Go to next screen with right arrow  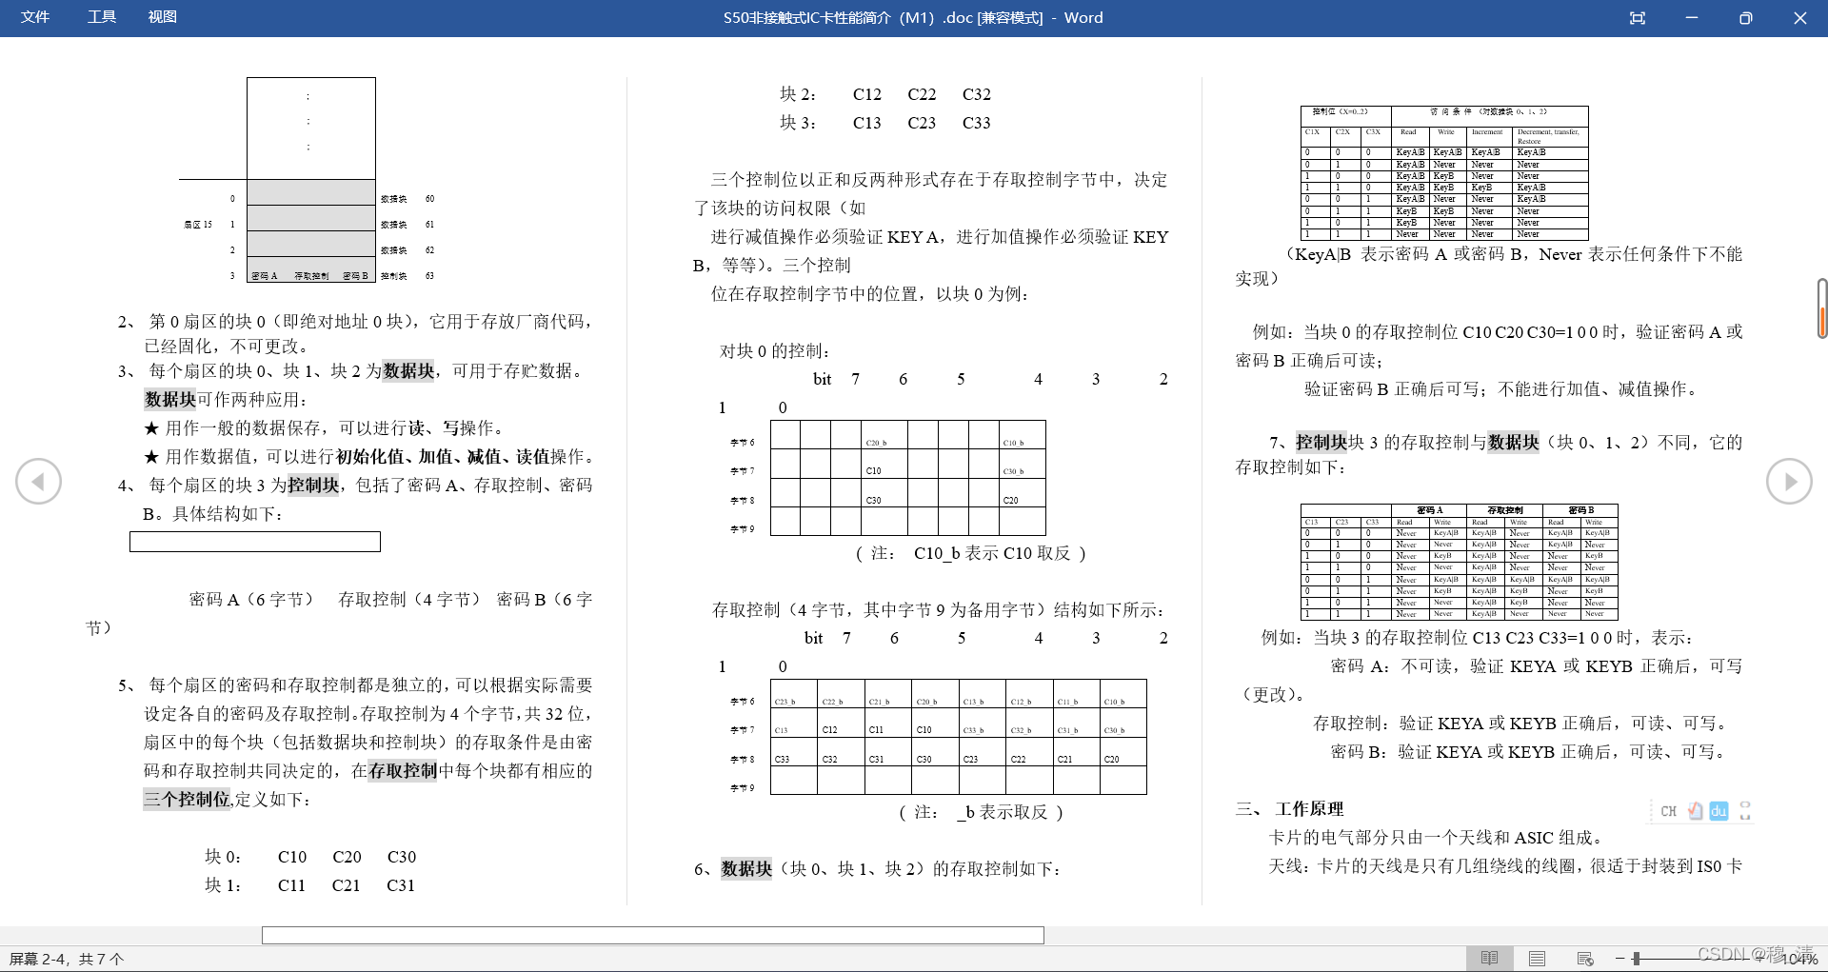(x=1789, y=482)
